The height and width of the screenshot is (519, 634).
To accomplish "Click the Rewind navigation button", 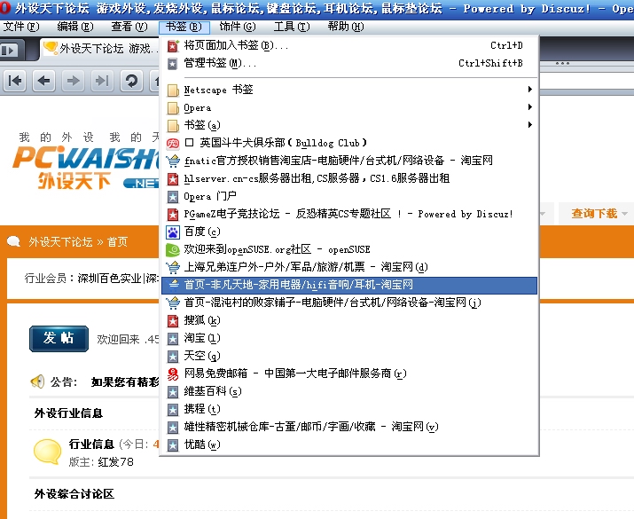I will (x=15, y=81).
